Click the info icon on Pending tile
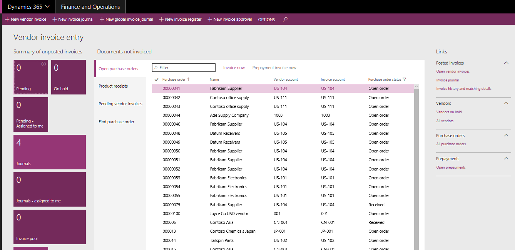This screenshot has width=515, height=250. click(x=43, y=64)
